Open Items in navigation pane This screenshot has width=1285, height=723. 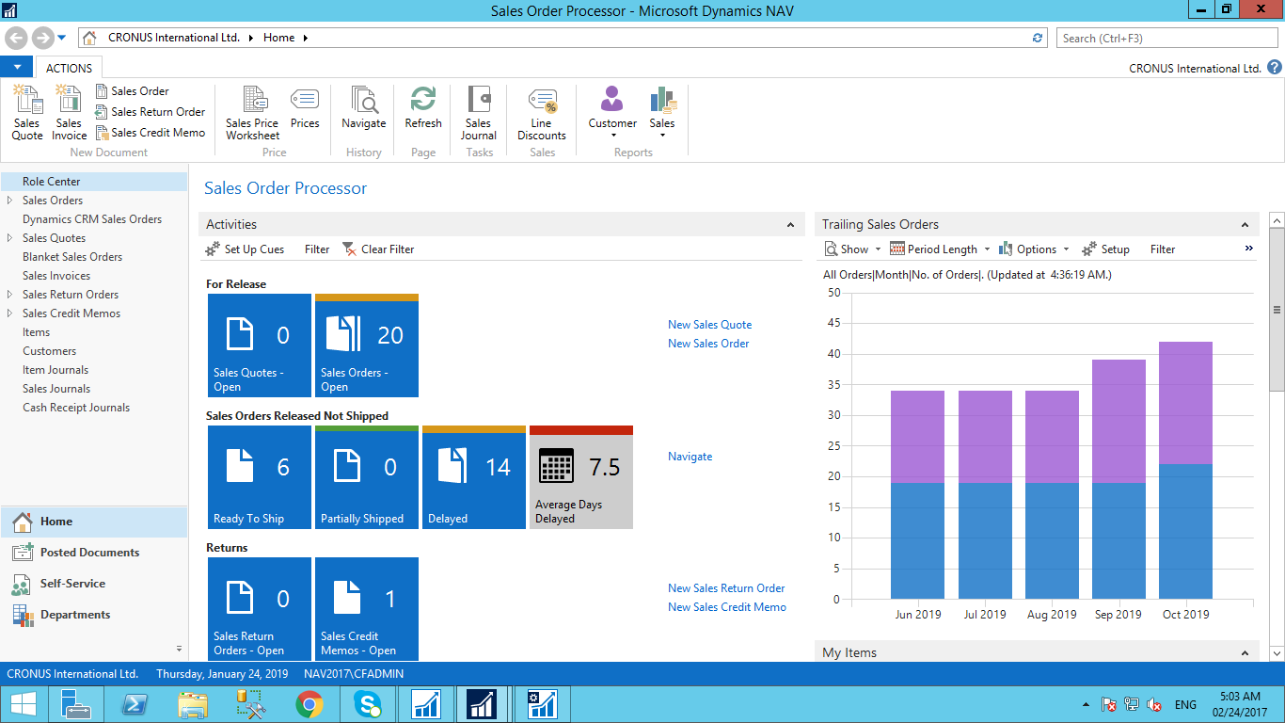click(x=37, y=332)
